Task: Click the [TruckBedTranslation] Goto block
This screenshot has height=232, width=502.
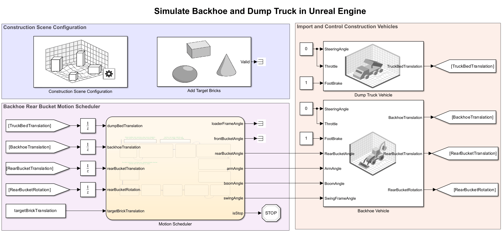Action: [465, 66]
